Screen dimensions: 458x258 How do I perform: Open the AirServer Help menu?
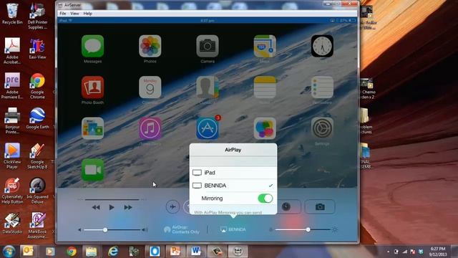(x=87, y=14)
